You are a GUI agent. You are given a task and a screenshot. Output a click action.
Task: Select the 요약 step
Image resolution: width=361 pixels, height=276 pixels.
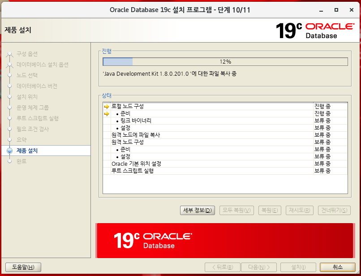point(21,140)
